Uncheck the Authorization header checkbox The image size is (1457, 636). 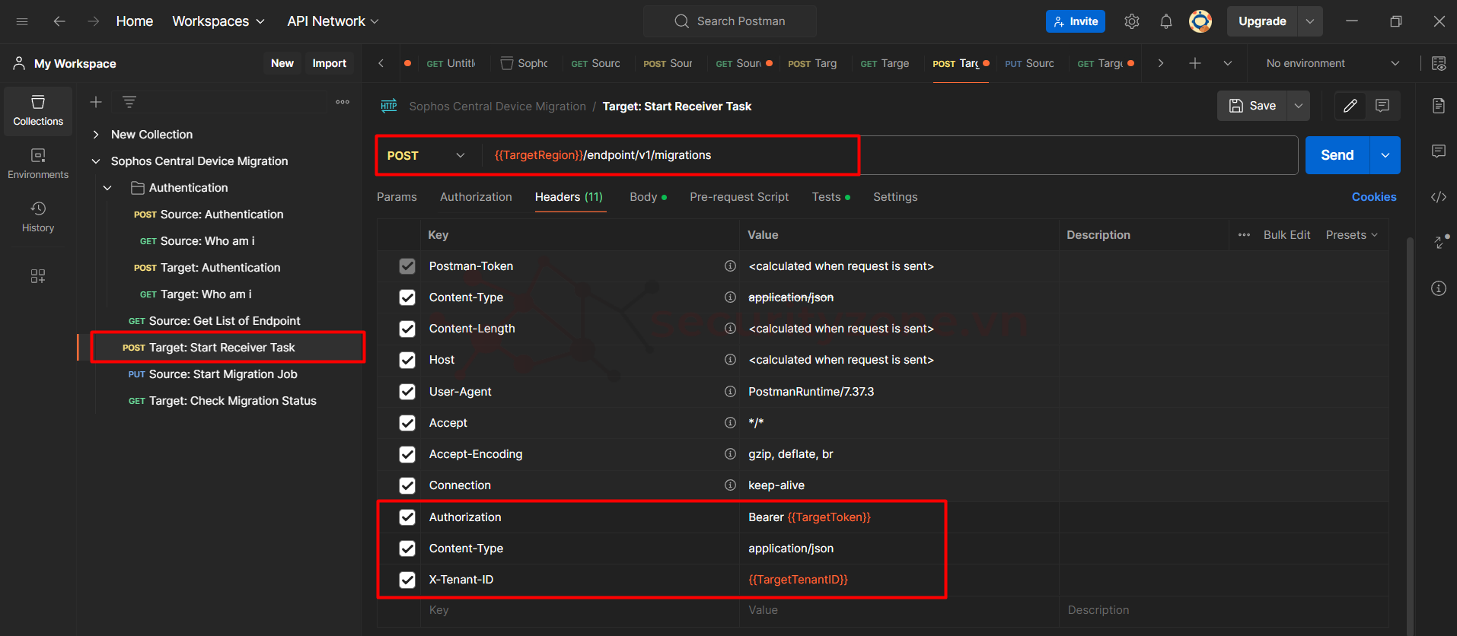click(x=407, y=517)
